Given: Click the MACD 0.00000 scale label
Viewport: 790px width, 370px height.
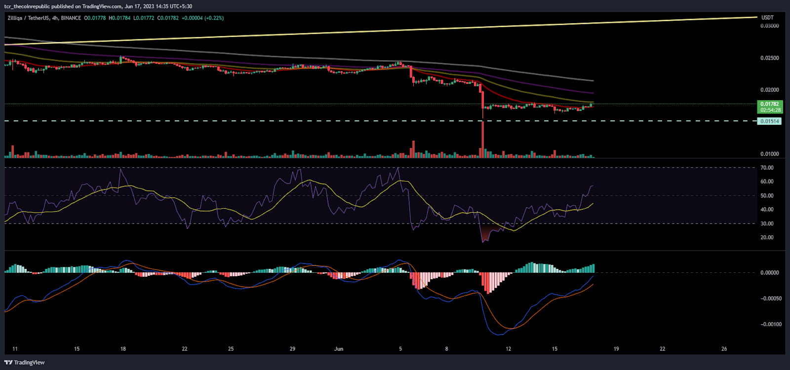Looking at the screenshot, I should [x=770, y=272].
